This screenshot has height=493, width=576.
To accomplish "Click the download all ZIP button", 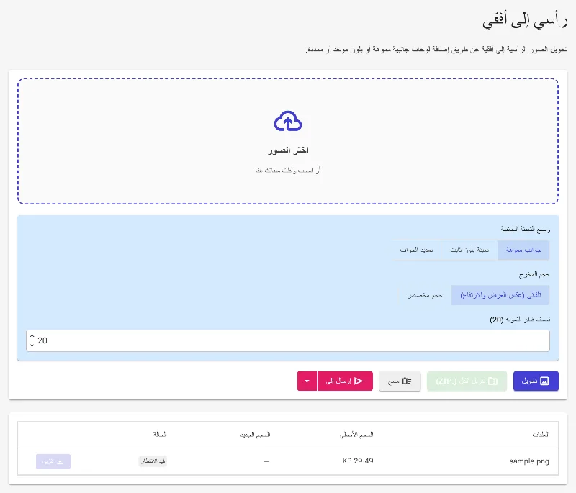I will click(467, 381).
